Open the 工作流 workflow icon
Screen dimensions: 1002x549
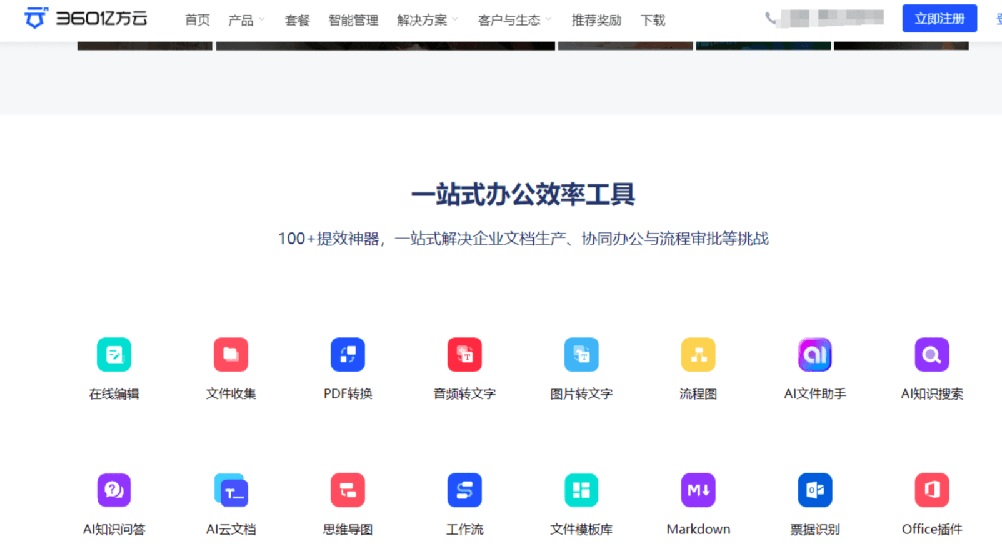(x=464, y=490)
